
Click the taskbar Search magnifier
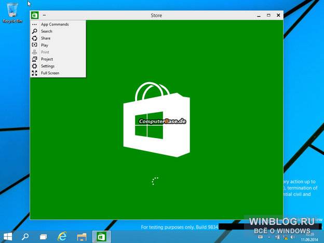pyautogui.click(x=25, y=237)
